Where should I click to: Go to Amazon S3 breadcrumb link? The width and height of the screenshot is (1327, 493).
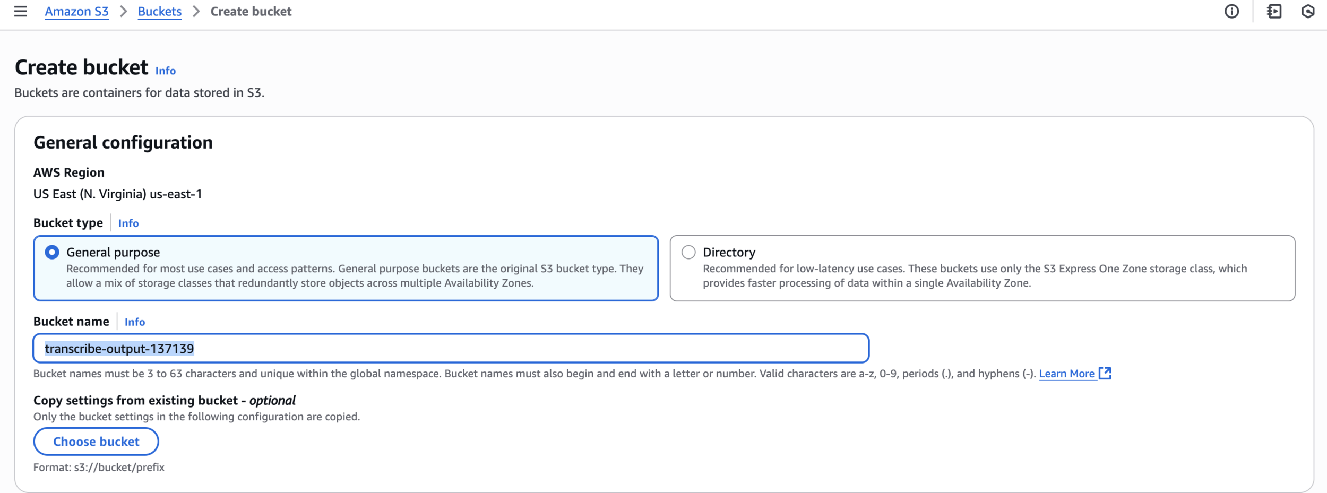pos(76,12)
